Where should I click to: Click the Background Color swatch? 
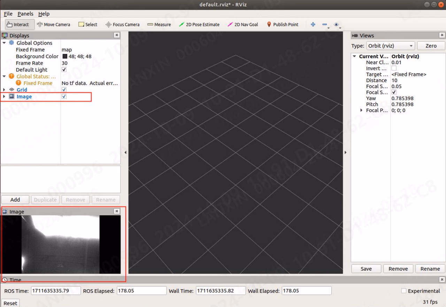[65, 56]
